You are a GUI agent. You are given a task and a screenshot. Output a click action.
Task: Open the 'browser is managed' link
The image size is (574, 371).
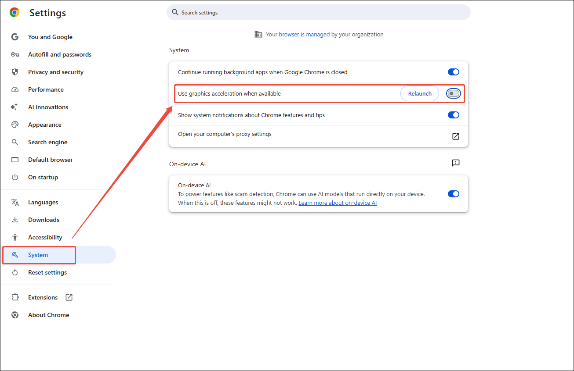click(x=304, y=34)
